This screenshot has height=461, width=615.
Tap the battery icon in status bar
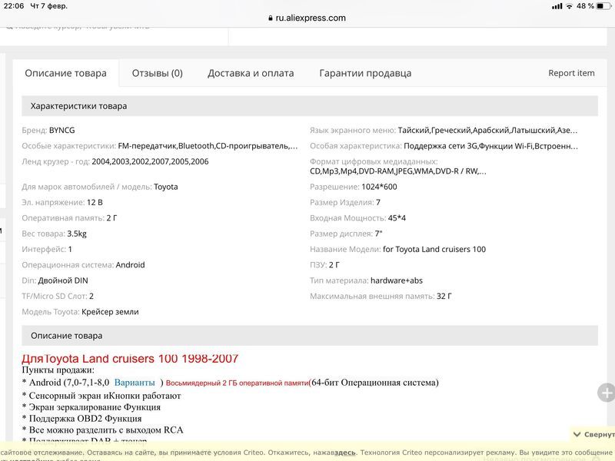(603, 6)
